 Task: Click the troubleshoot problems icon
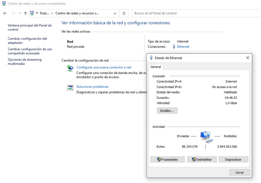(x=70, y=88)
